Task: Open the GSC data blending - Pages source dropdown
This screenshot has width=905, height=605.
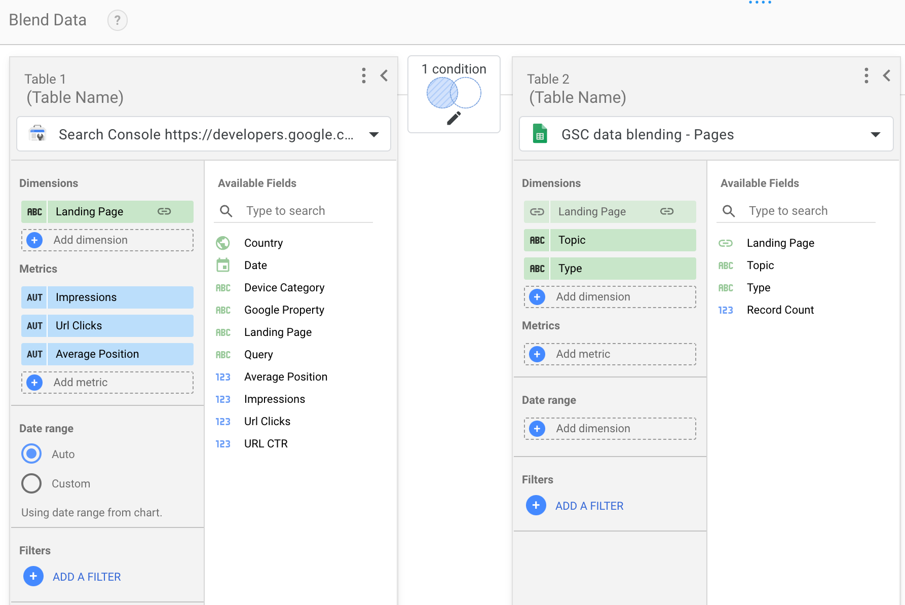Action: (875, 134)
